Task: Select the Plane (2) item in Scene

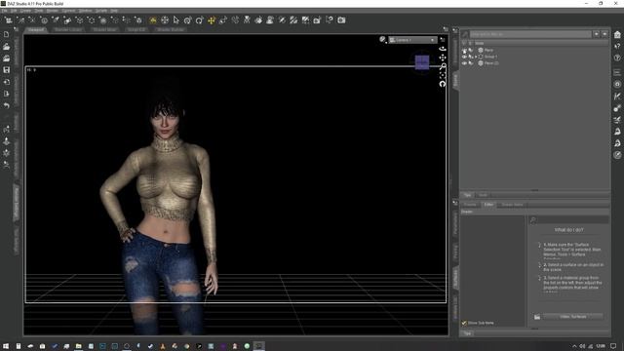Action: click(x=491, y=63)
